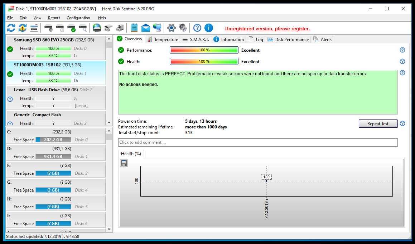Click the blue info toolbar icon

pyautogui.click(x=208, y=28)
